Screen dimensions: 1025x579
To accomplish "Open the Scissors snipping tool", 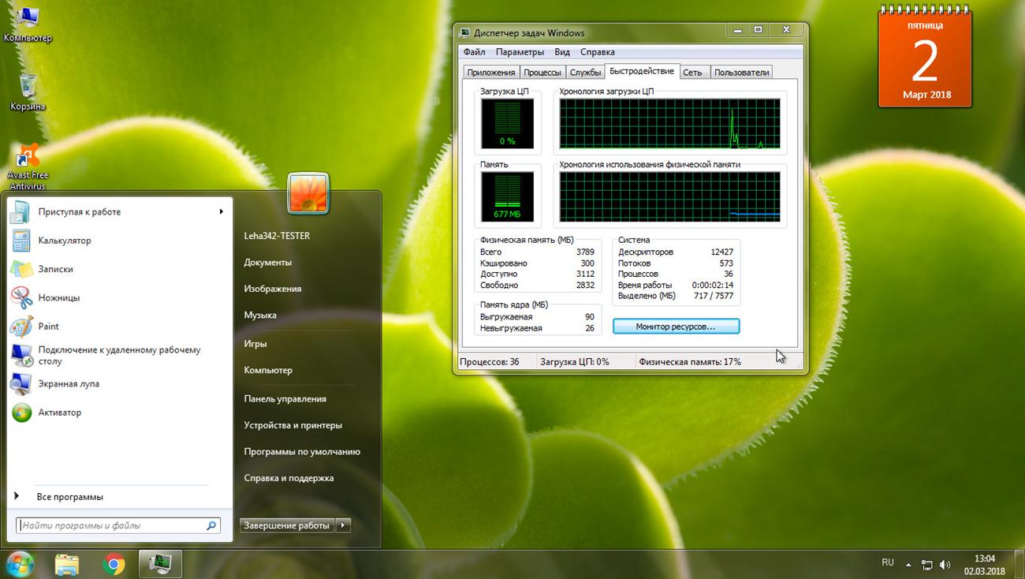I will 21,298.
